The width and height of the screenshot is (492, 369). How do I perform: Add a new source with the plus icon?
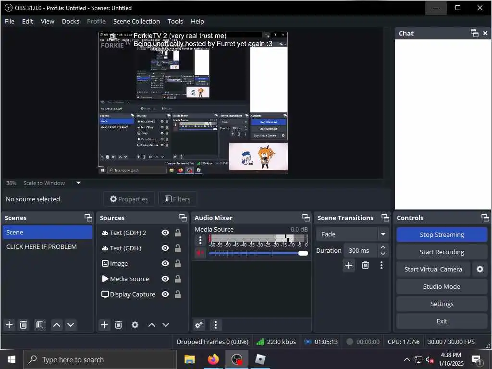[104, 325]
